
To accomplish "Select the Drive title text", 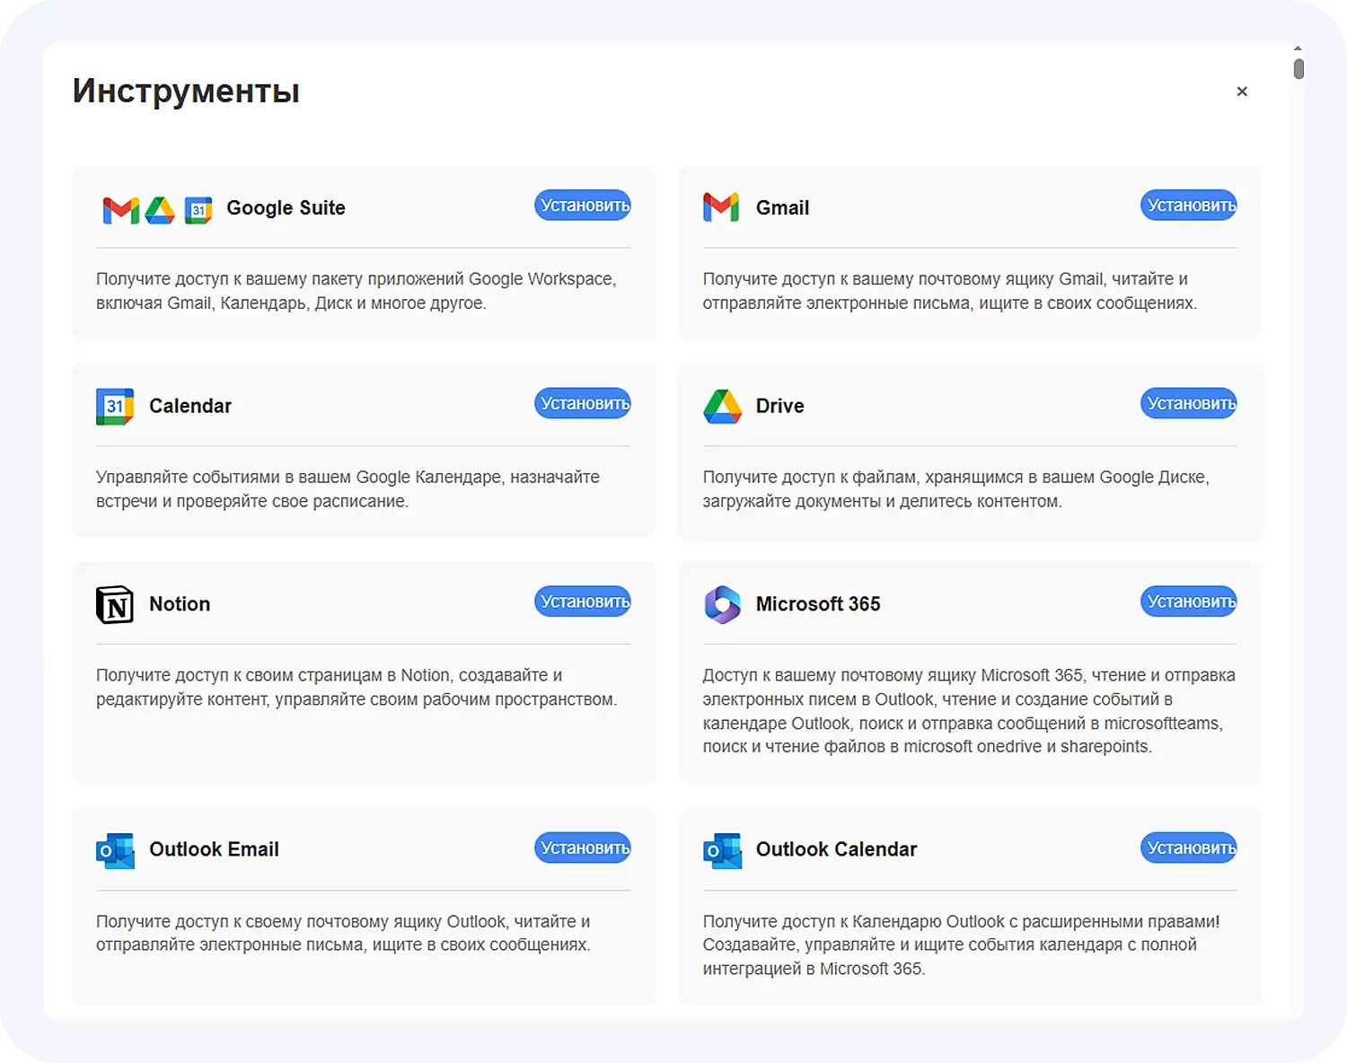I will coord(779,406).
